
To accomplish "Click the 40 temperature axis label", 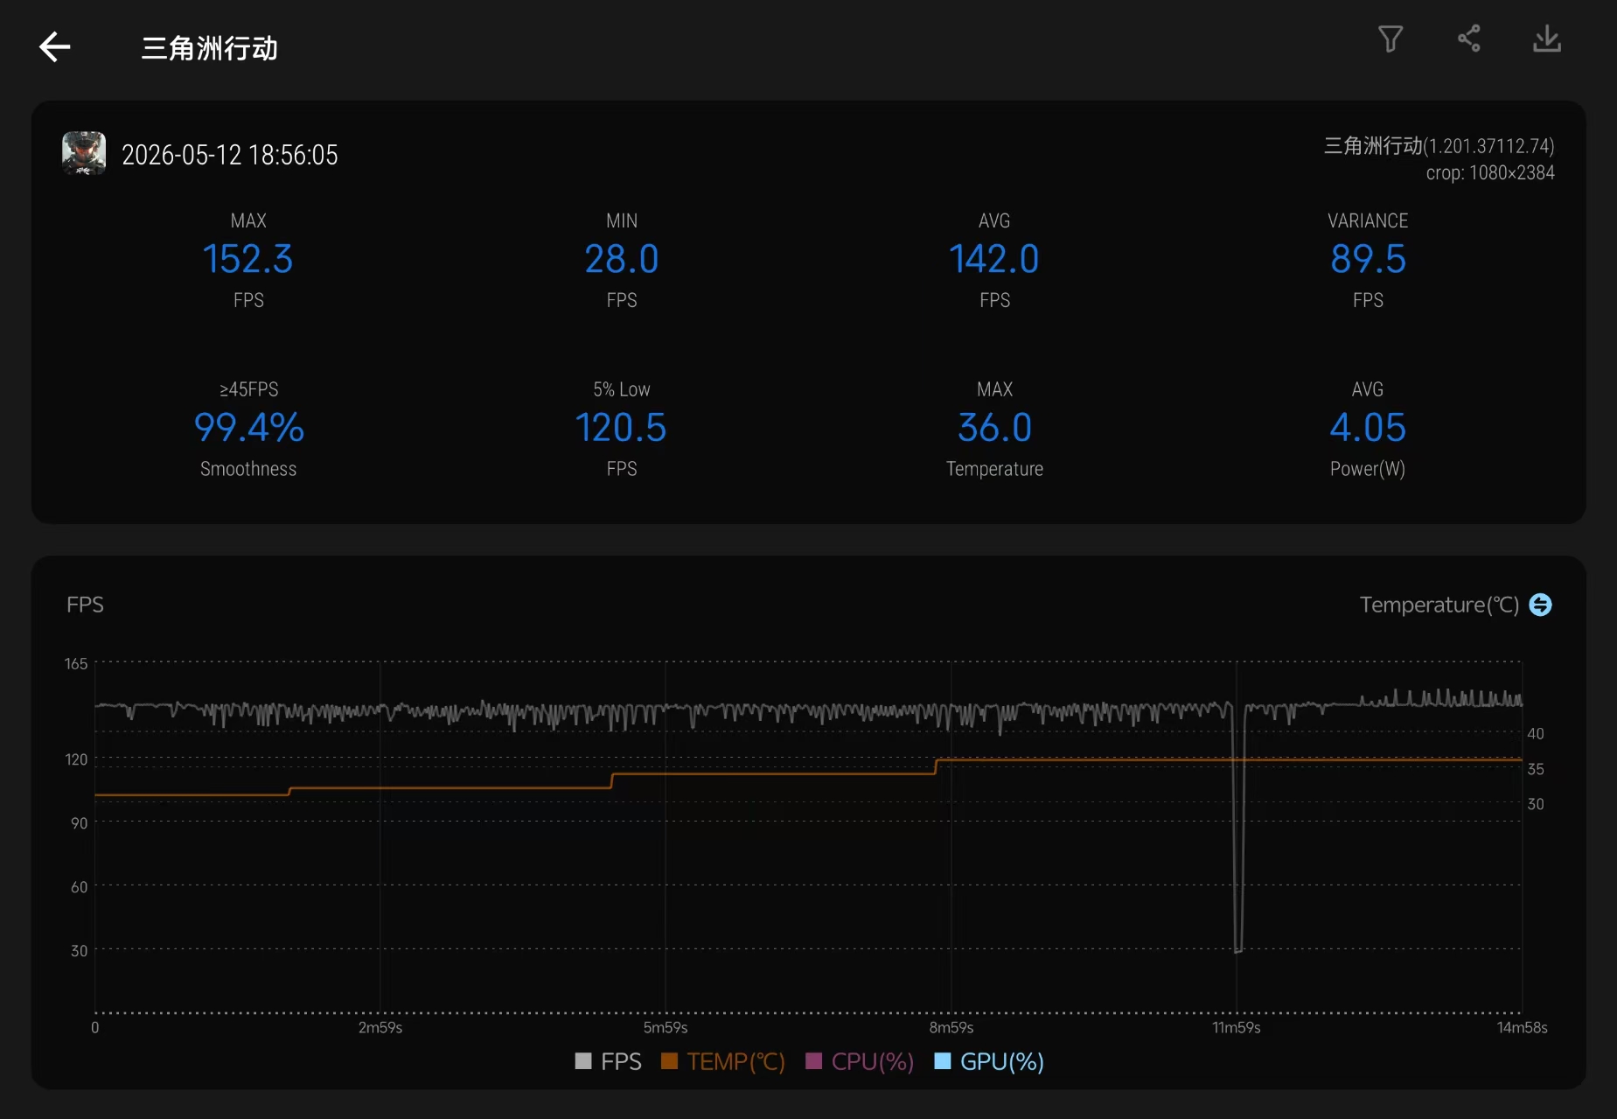I will [1536, 733].
